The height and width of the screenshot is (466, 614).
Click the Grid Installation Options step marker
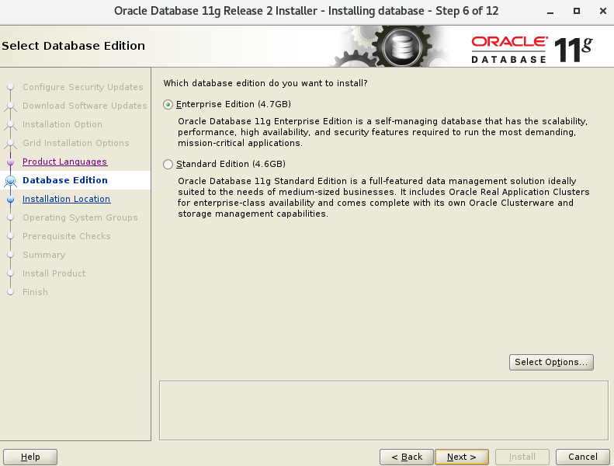click(11, 144)
